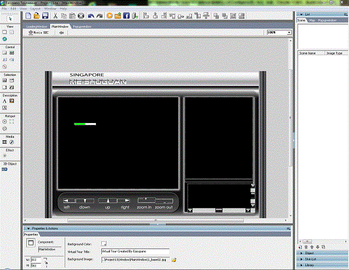Click the Virtual Tour Title input field
The image size is (349, 270).
click(135, 251)
